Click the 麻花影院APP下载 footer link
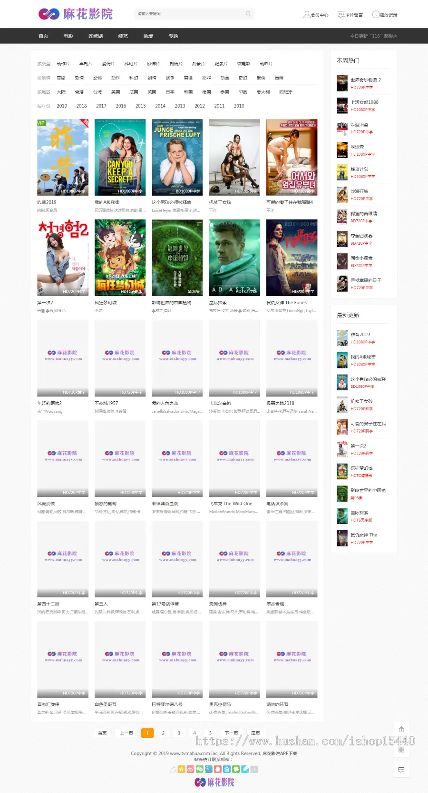 [280, 753]
